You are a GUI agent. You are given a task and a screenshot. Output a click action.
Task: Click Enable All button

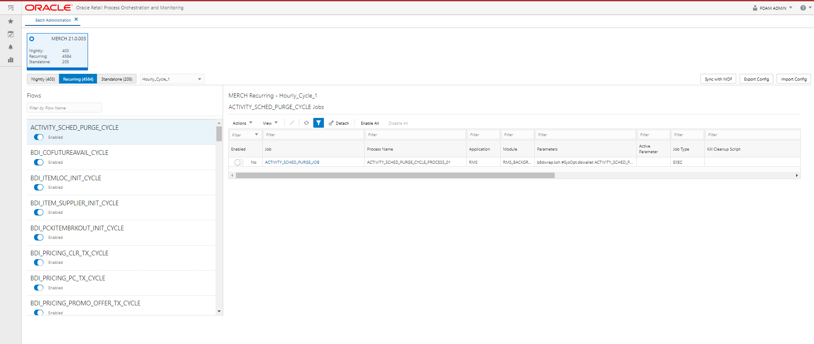pyautogui.click(x=370, y=123)
